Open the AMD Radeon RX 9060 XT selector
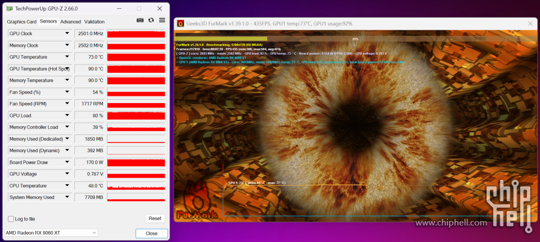The width and height of the screenshot is (540, 242). 51,233
